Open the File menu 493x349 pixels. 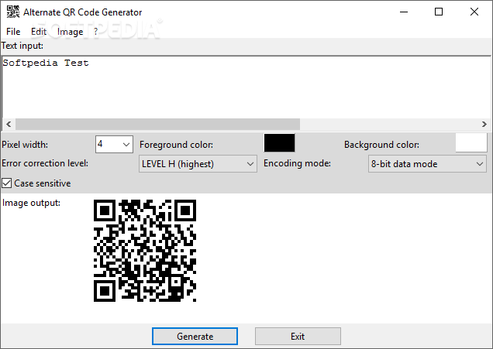[x=13, y=32]
